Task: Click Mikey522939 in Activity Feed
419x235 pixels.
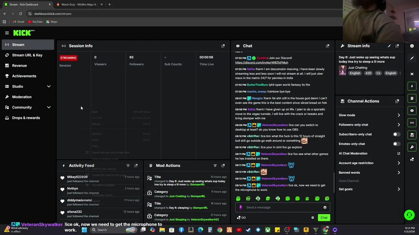Action: point(77,177)
